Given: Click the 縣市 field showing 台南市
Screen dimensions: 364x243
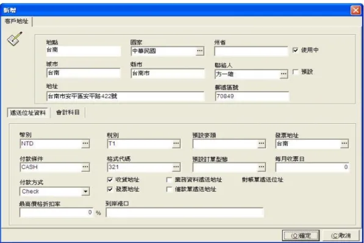Looking at the screenshot, I should point(168,73).
